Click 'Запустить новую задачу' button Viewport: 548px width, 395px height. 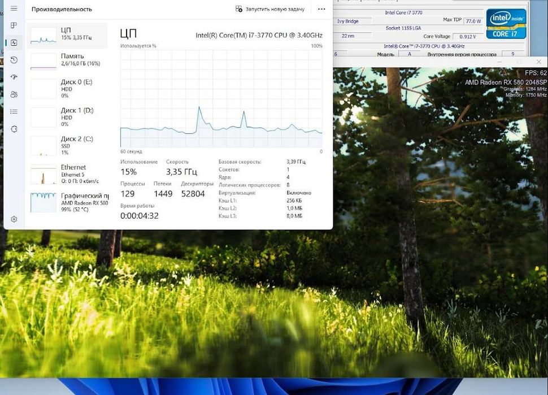click(x=270, y=9)
